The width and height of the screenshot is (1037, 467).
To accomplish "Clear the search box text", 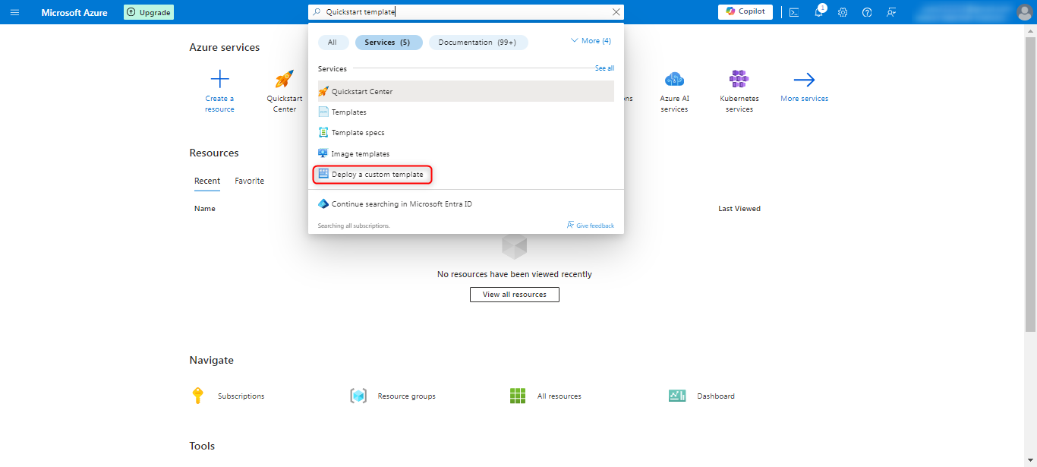I will (616, 12).
